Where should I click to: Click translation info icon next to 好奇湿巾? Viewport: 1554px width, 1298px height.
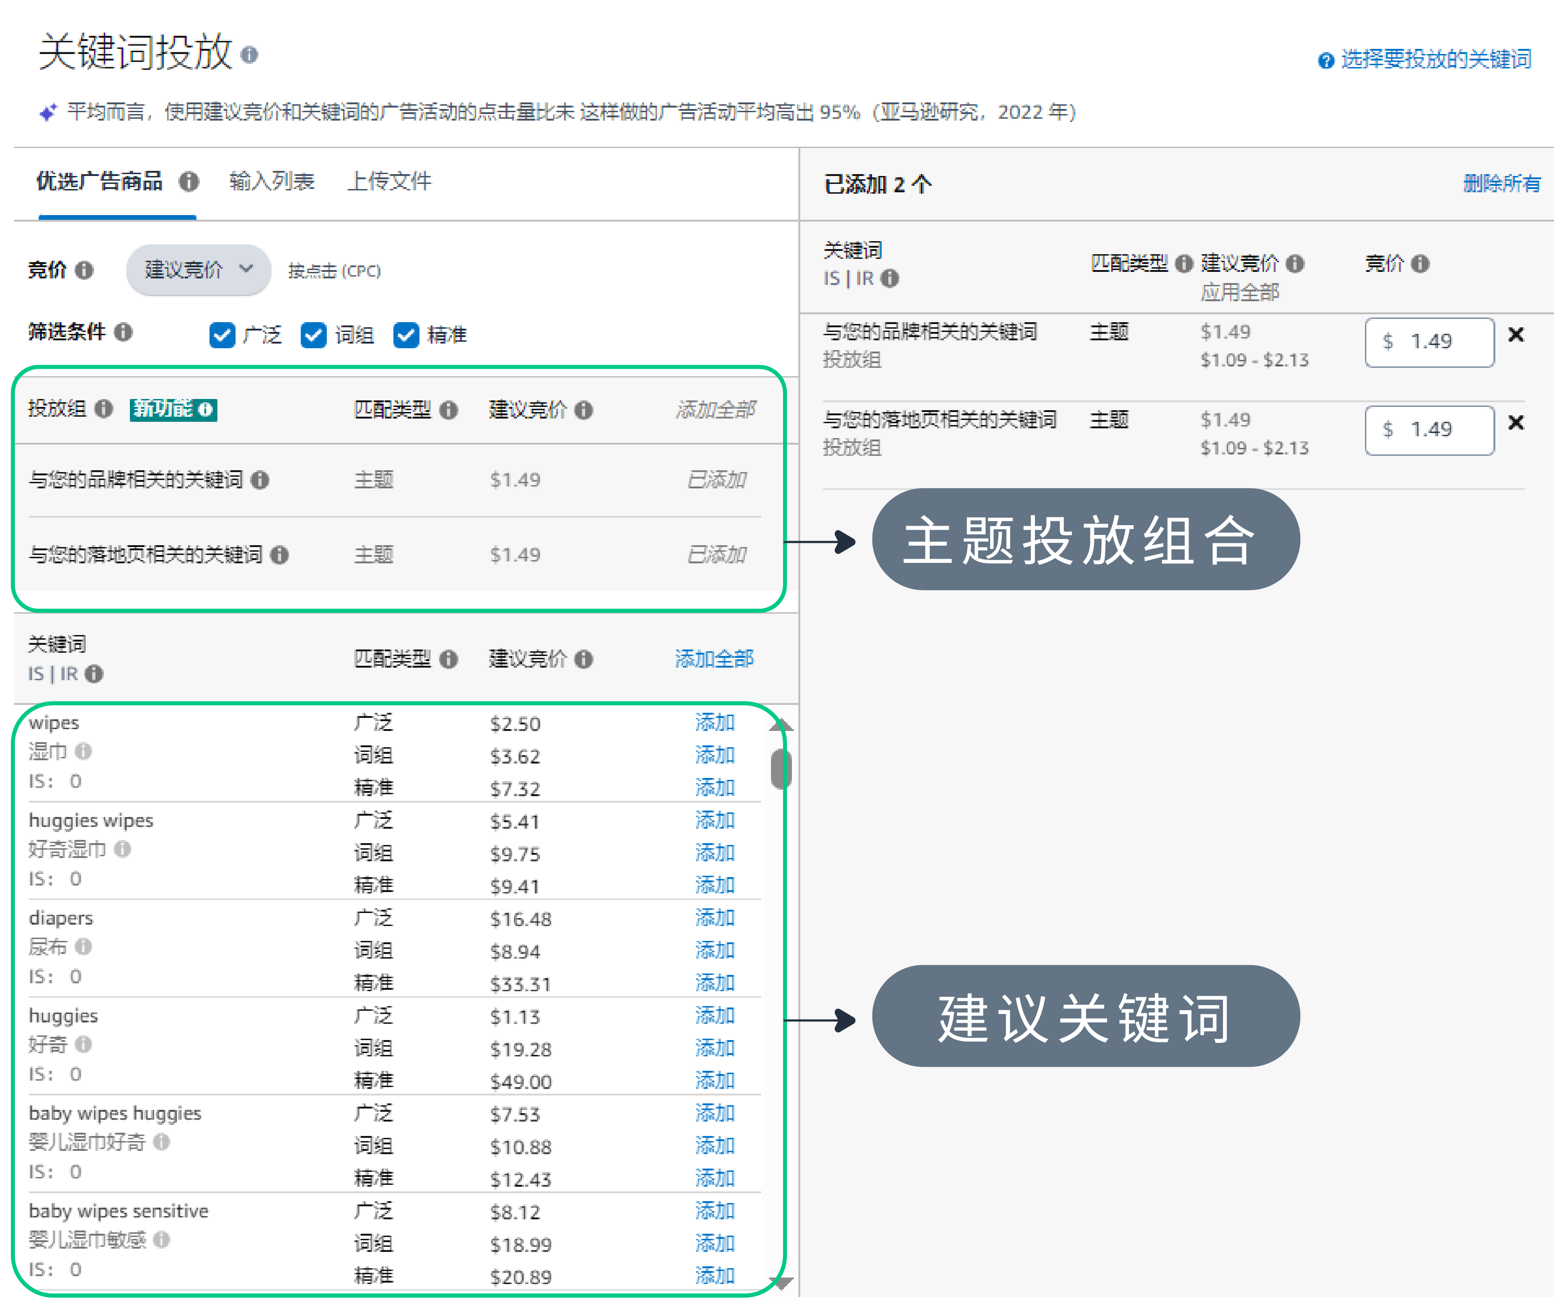(x=123, y=849)
